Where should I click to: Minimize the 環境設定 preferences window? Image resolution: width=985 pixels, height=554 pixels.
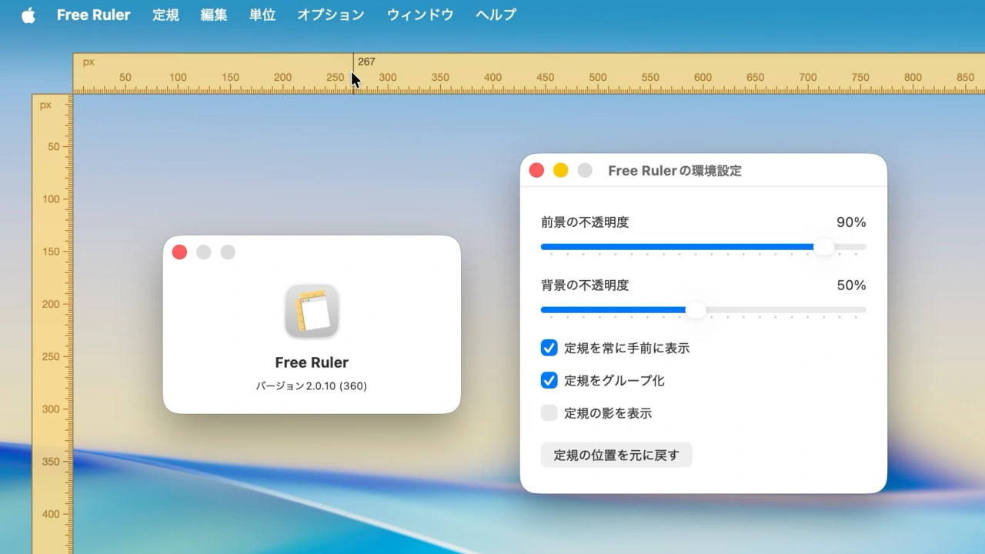(561, 171)
